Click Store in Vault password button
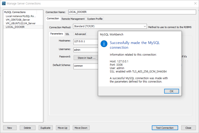Viewport: 199px width, 133px height. [86, 58]
